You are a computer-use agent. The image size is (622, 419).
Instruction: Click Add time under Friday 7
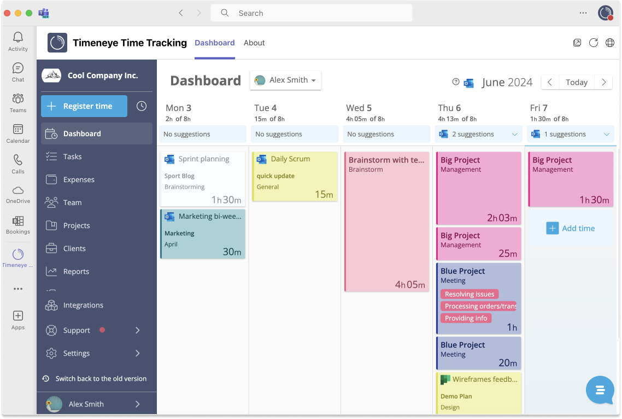click(571, 228)
